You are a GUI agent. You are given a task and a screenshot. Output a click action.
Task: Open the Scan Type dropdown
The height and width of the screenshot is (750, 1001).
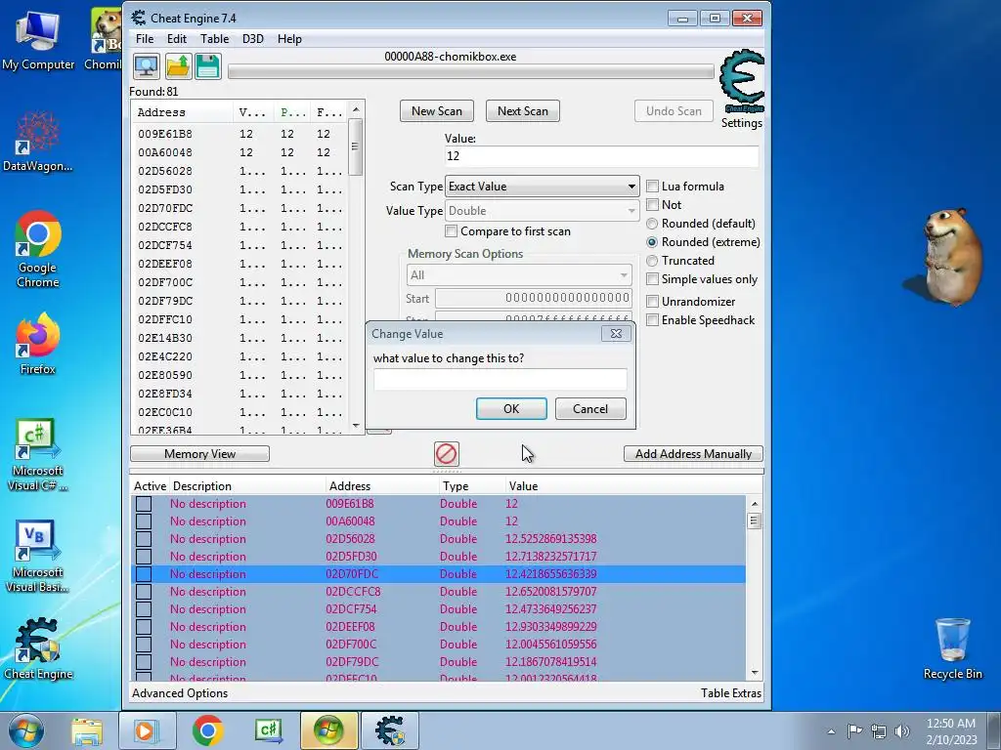click(542, 187)
